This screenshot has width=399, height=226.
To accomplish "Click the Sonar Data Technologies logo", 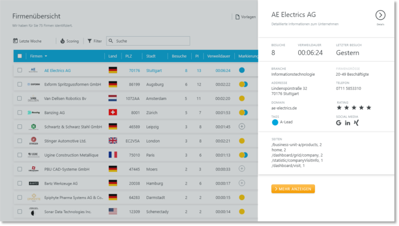I will point(33,211).
